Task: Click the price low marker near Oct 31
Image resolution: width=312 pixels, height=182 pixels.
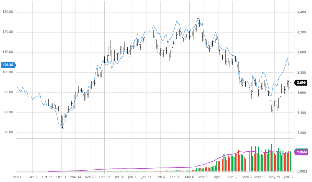Action: 63,128
